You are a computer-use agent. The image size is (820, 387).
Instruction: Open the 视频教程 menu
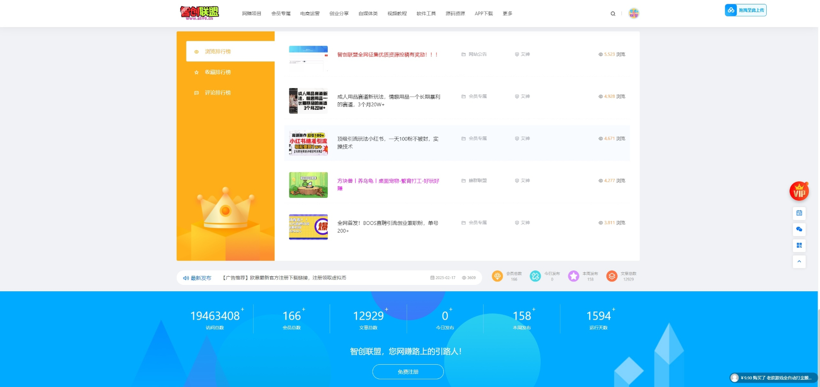click(x=397, y=14)
